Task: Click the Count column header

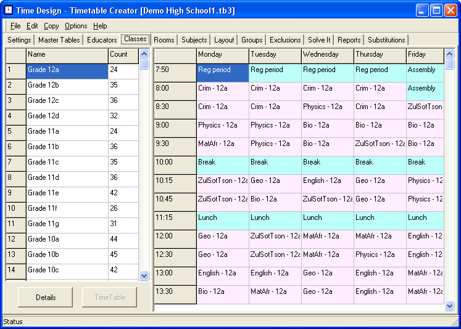Action: 123,55
